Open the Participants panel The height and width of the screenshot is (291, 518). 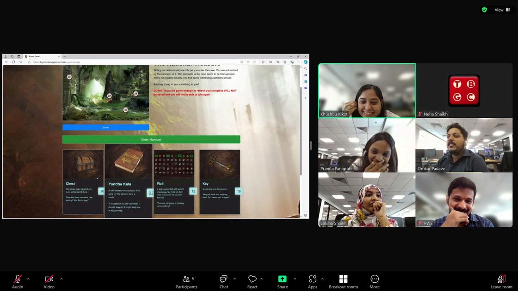click(x=186, y=282)
